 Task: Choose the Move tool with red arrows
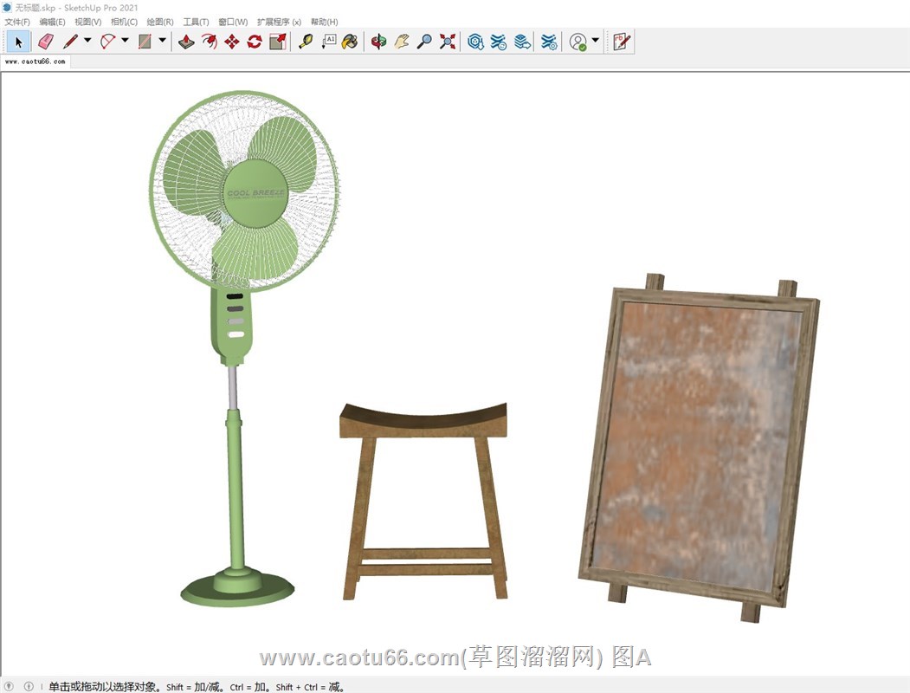point(231,42)
